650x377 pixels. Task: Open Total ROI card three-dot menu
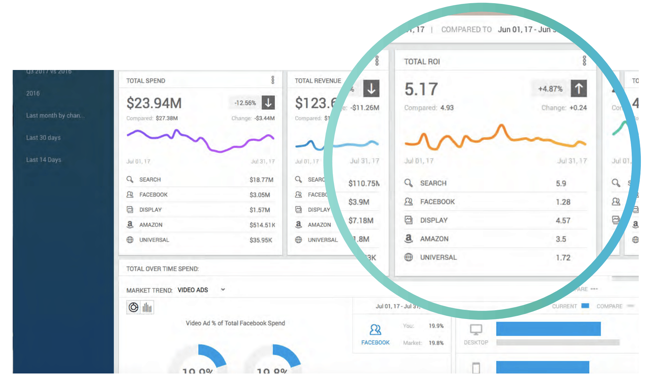coord(584,61)
